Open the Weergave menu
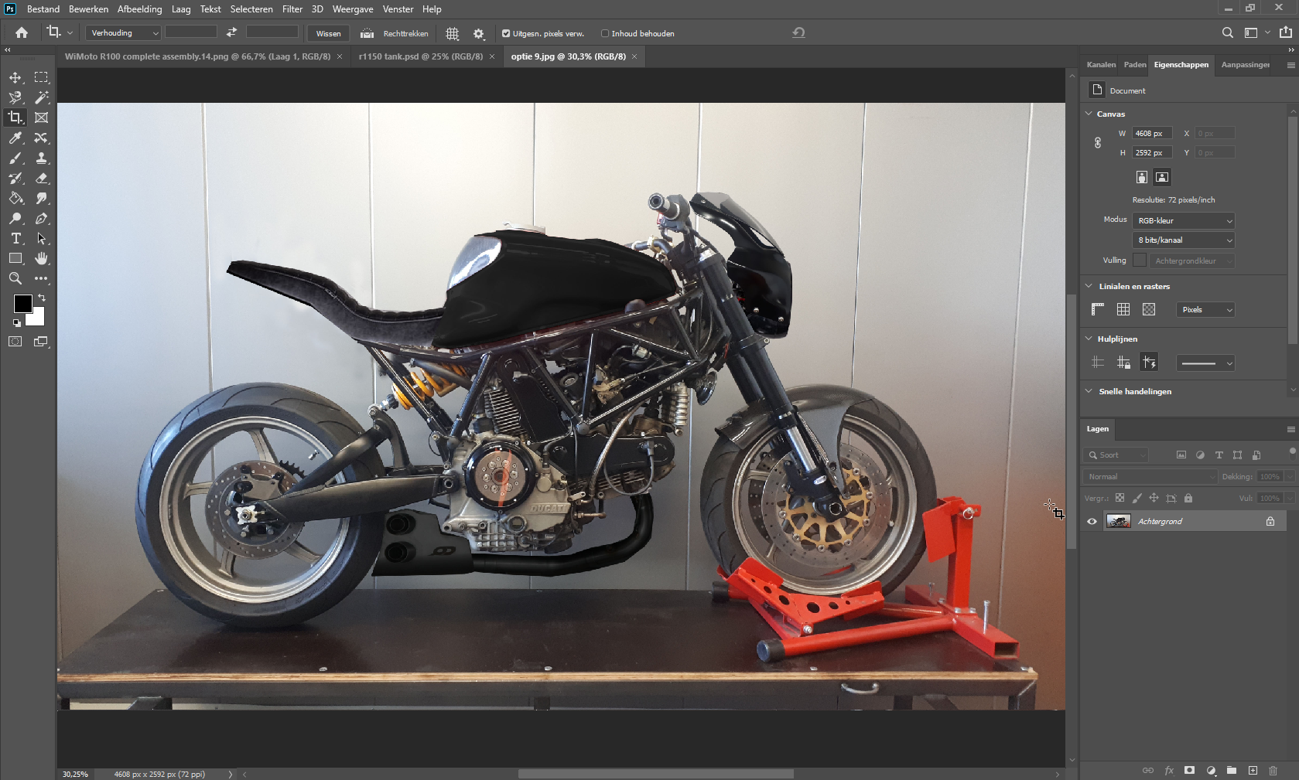This screenshot has height=780, width=1299. click(x=353, y=9)
